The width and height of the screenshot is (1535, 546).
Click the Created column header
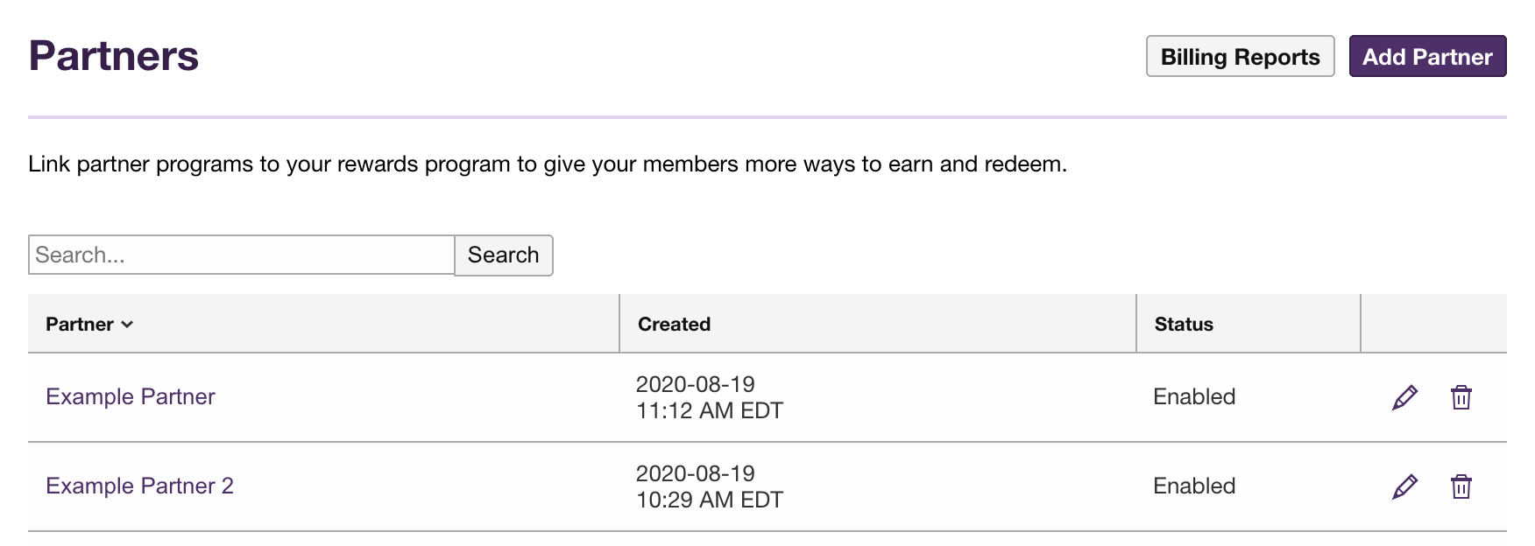[x=674, y=324]
